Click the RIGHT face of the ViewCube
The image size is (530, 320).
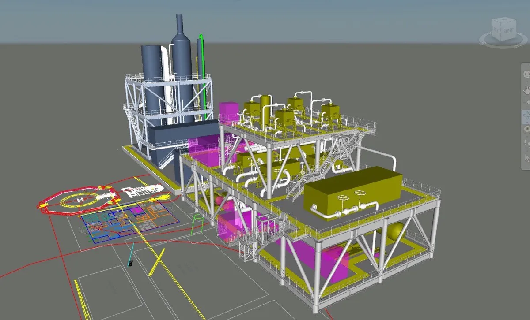tap(509, 31)
